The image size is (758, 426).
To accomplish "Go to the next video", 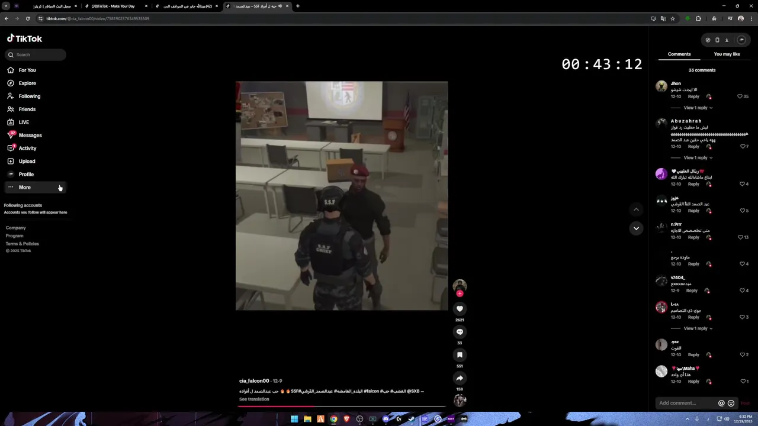I will click(636, 228).
